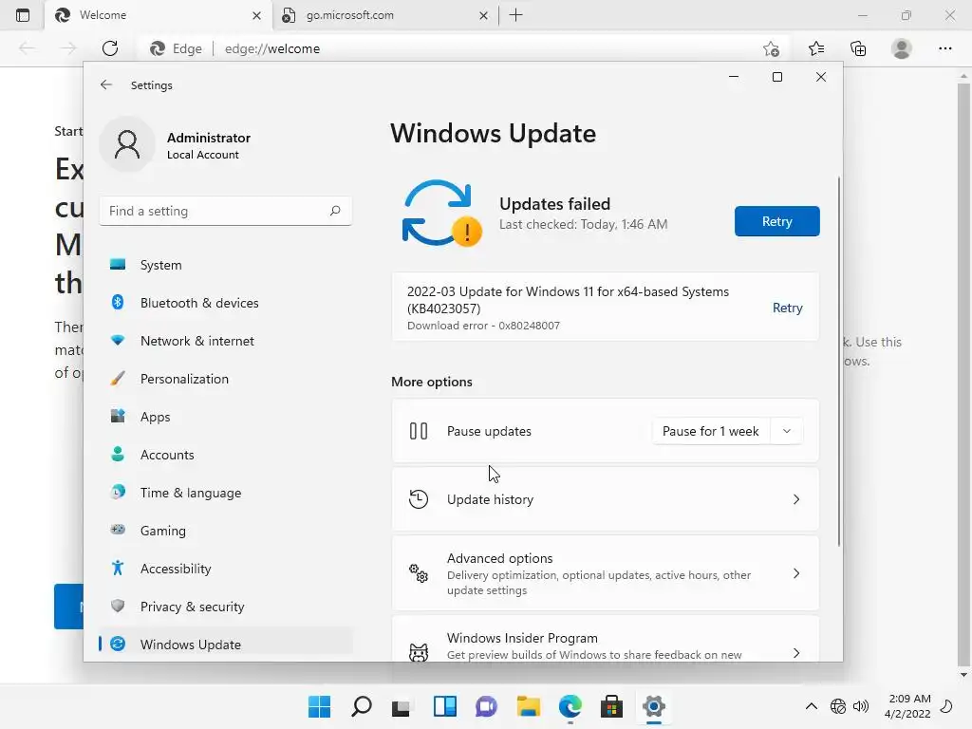Viewport: 972px width, 729px height.
Task: Click the taskbar volume icon
Action: point(860,706)
